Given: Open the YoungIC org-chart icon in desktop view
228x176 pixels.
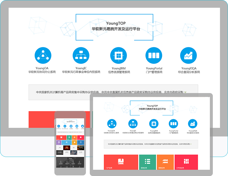Looking at the screenshot, I should point(81,55).
